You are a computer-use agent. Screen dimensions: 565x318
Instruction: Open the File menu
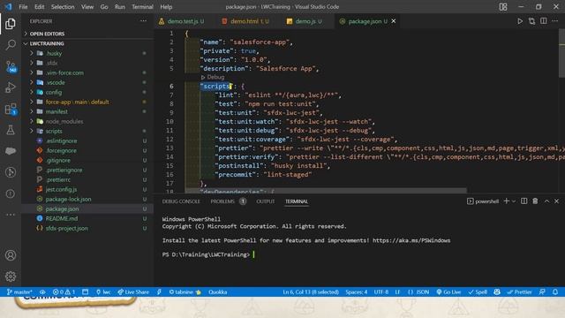tap(23, 7)
